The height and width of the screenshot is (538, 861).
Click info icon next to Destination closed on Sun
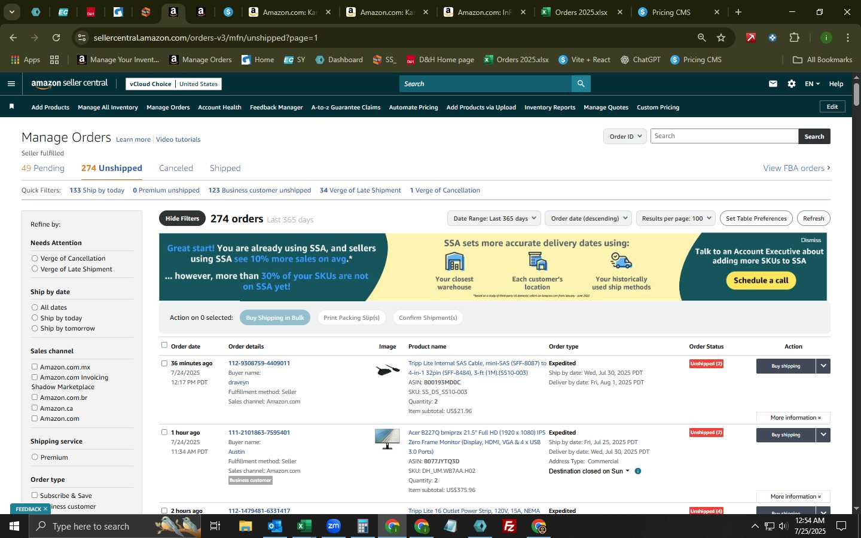(x=638, y=471)
